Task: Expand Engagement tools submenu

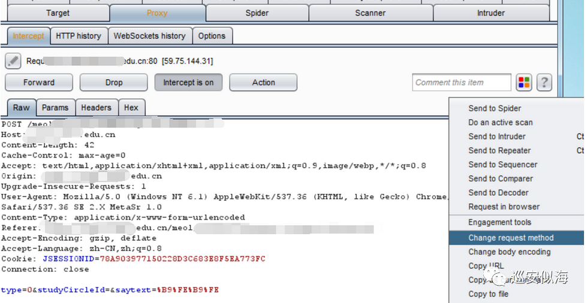Action: point(517,223)
